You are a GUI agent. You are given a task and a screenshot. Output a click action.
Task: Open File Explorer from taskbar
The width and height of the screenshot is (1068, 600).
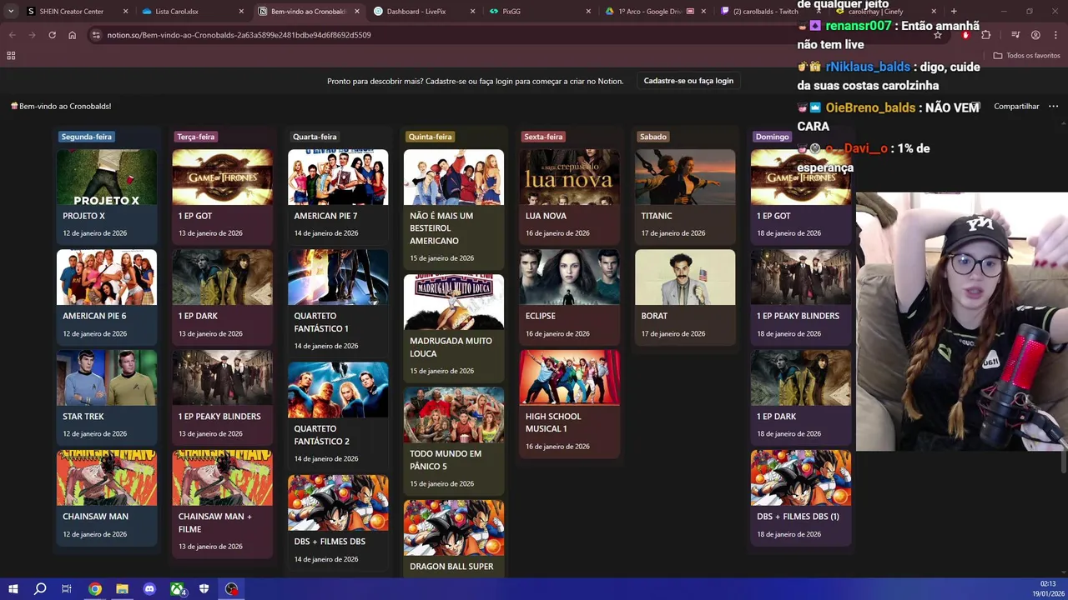pos(122,589)
